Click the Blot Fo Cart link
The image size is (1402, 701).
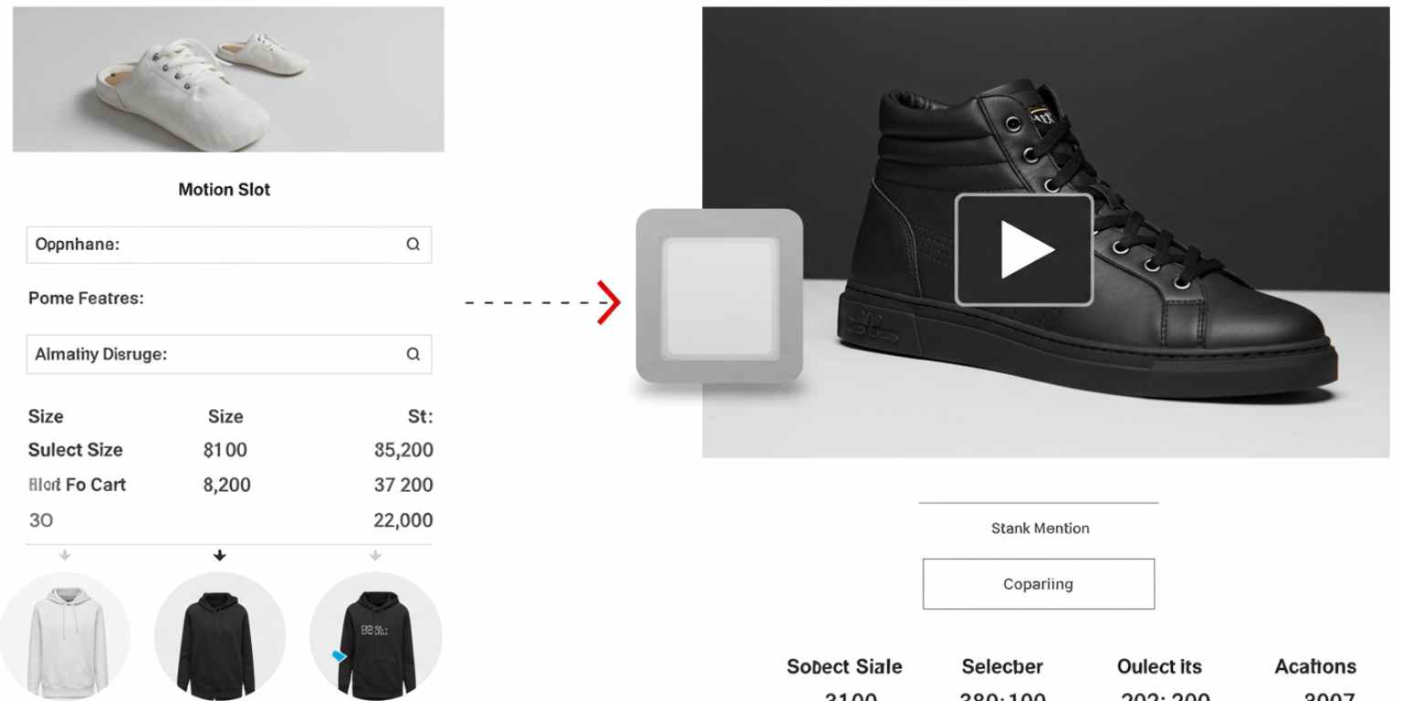(78, 485)
